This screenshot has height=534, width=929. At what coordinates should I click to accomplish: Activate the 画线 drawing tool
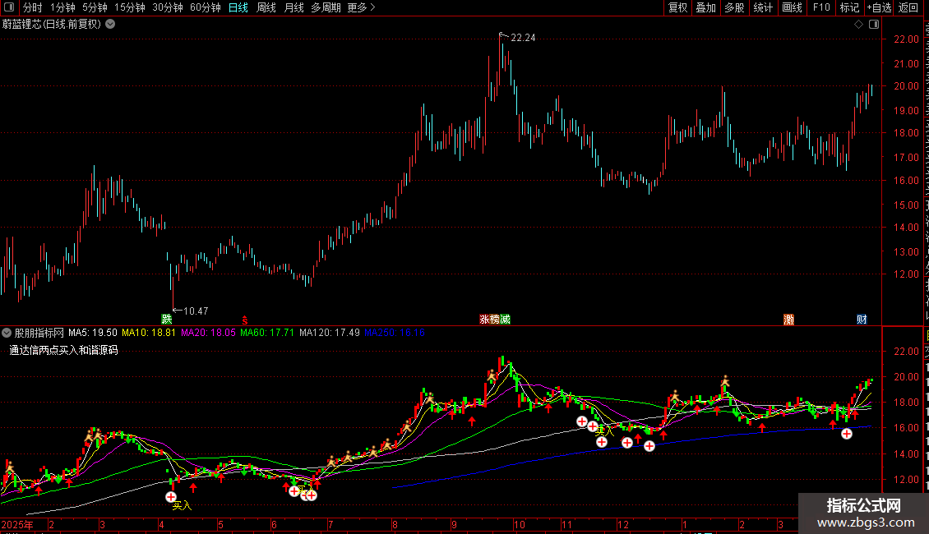click(x=793, y=7)
